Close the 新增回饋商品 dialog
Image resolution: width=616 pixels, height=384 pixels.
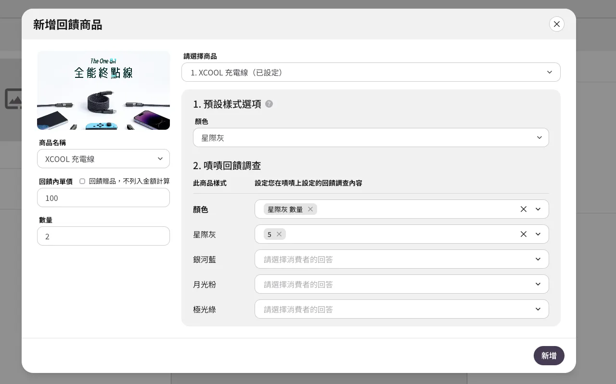coord(556,24)
